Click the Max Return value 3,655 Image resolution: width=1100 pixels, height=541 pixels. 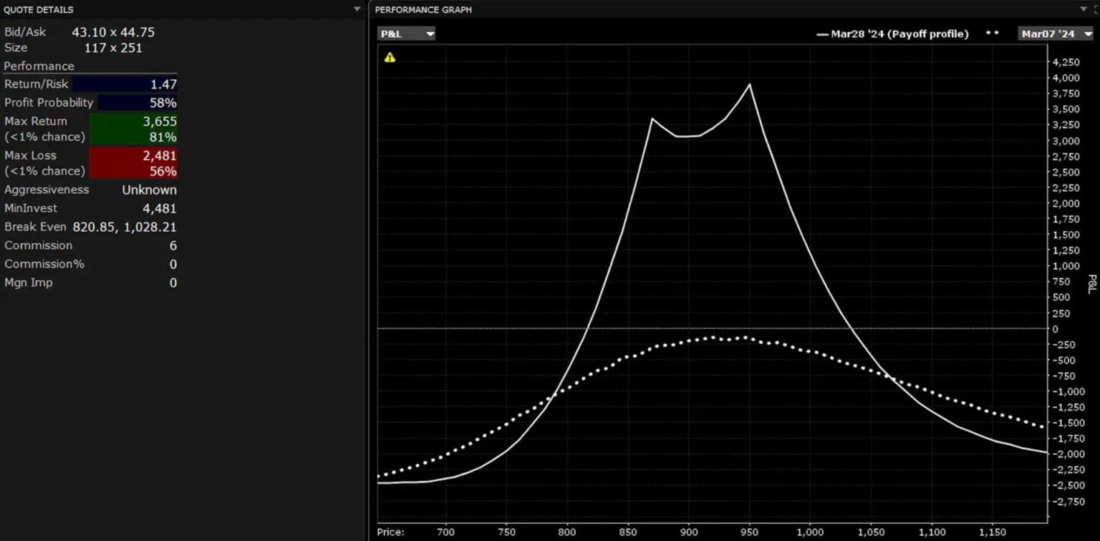[160, 122]
